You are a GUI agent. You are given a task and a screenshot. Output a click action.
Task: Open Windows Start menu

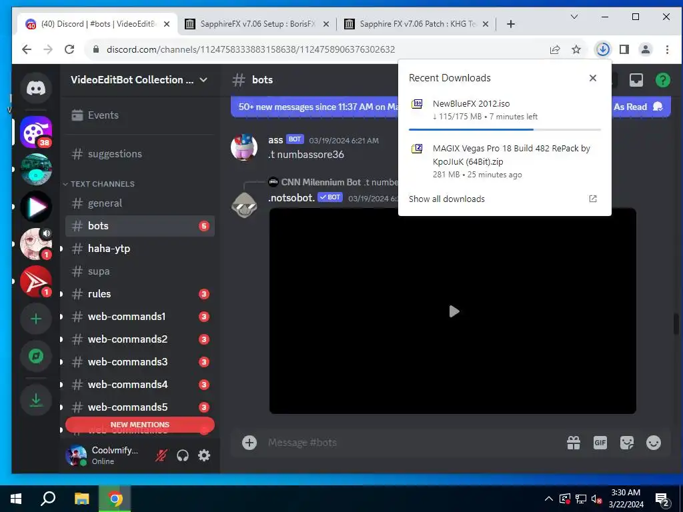16,499
